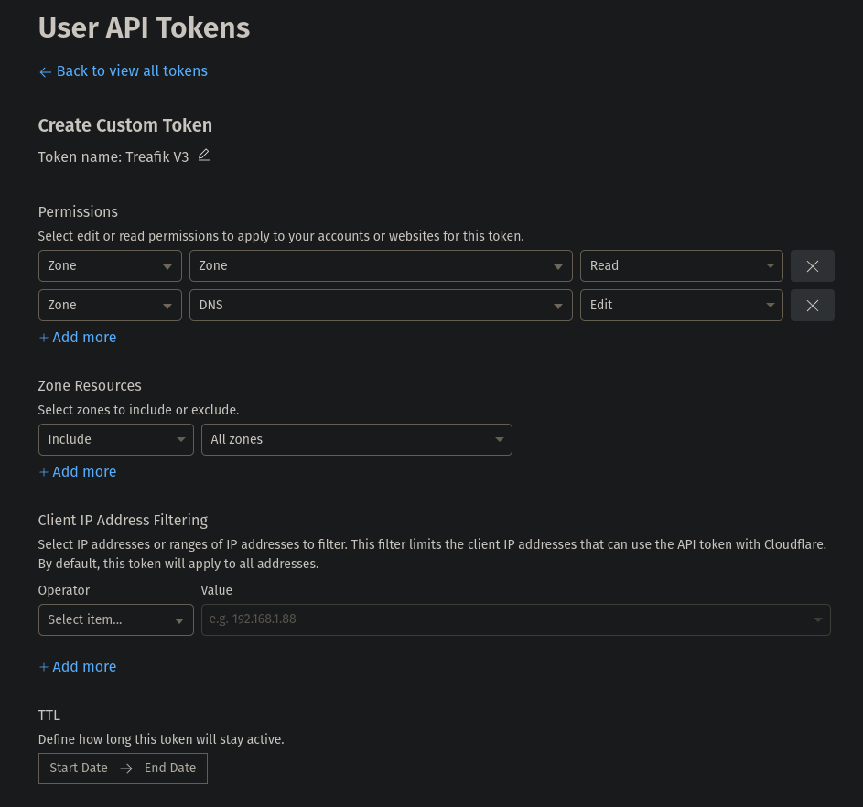The height and width of the screenshot is (807, 863).
Task: Expand the DNS permission type dropdown
Action: click(x=381, y=306)
